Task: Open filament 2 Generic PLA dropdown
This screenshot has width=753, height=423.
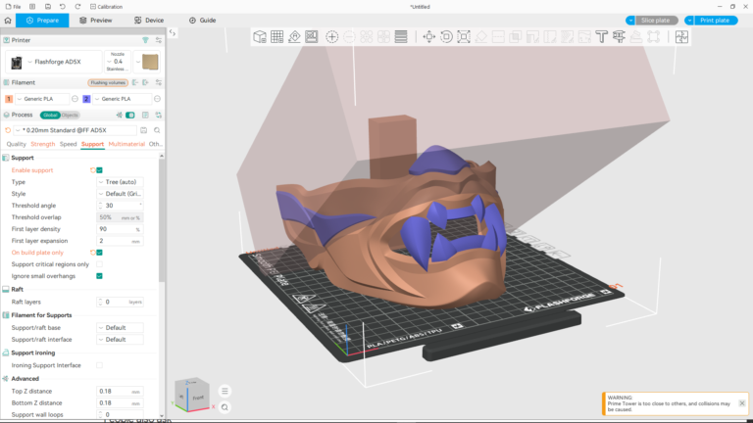Action: (x=121, y=99)
